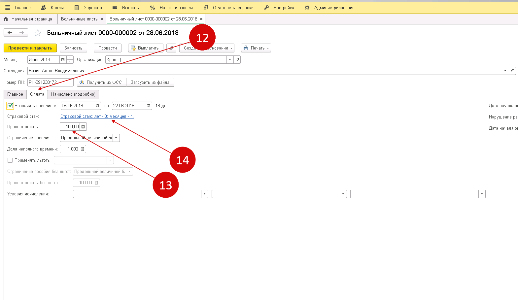The image size is (518, 300).
Task: Expand the Ограничение пособия dropdown
Action: (116, 138)
